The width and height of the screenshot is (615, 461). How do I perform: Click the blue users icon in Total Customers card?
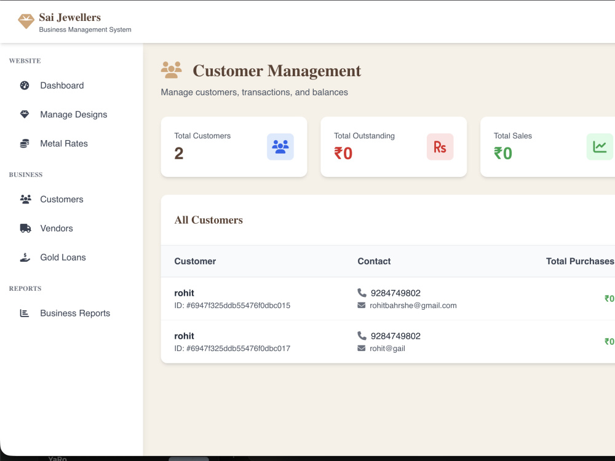[x=280, y=147]
